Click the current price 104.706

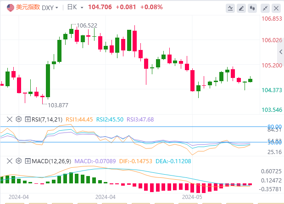(100, 7)
